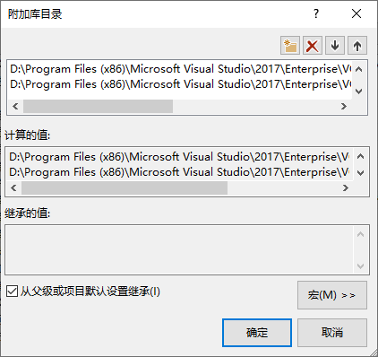Select first path under 计算的值
378x357 pixels.
179,157
